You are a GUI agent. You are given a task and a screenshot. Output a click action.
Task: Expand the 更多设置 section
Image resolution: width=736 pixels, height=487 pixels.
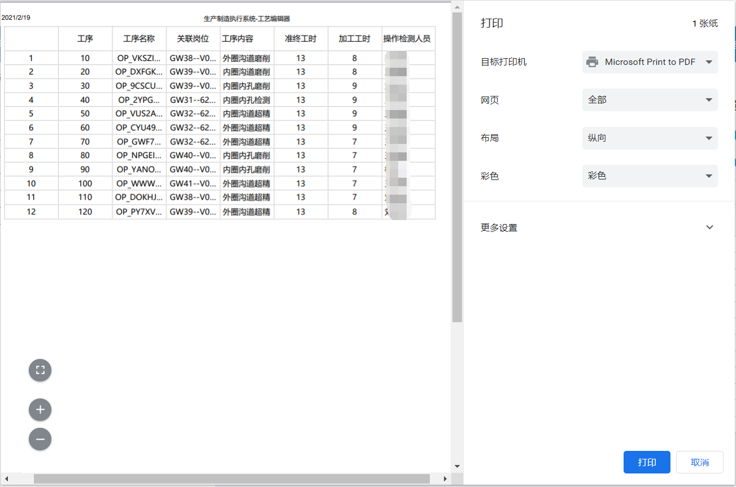(599, 227)
